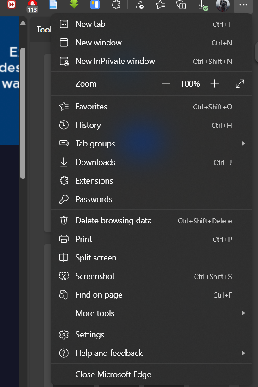This screenshot has height=387, width=258.
Task: Choose Delete browsing data
Action: (151, 221)
